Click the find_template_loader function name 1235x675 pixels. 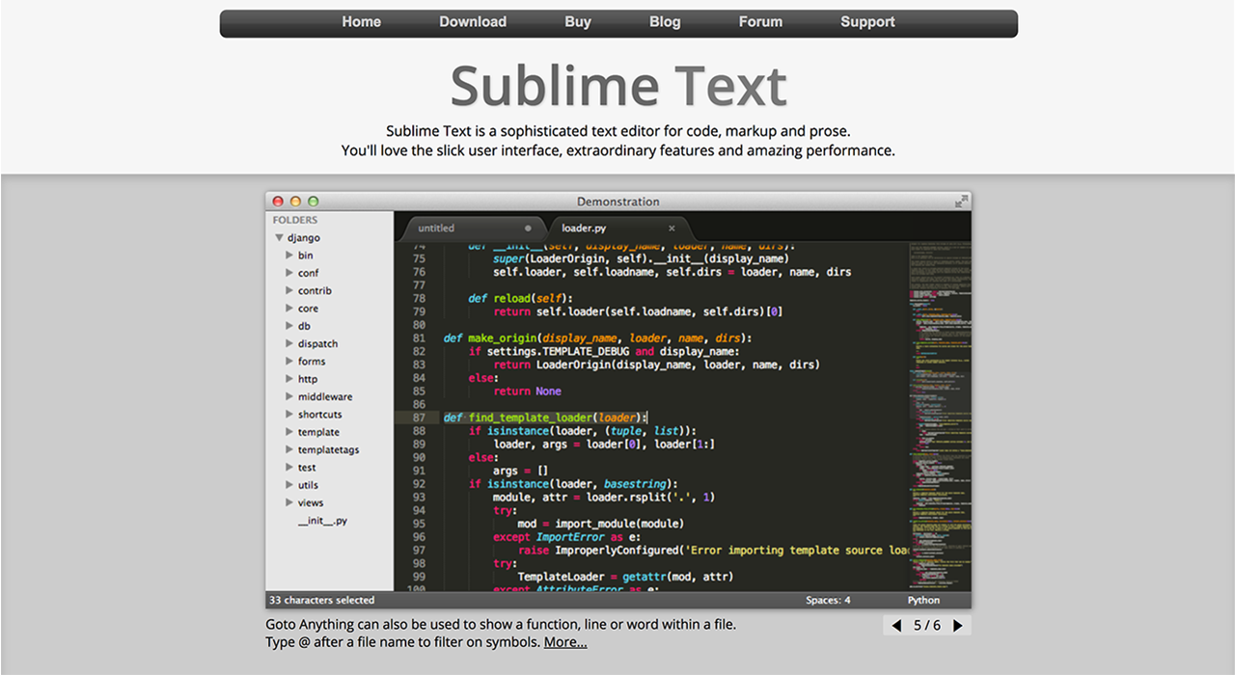click(530, 418)
